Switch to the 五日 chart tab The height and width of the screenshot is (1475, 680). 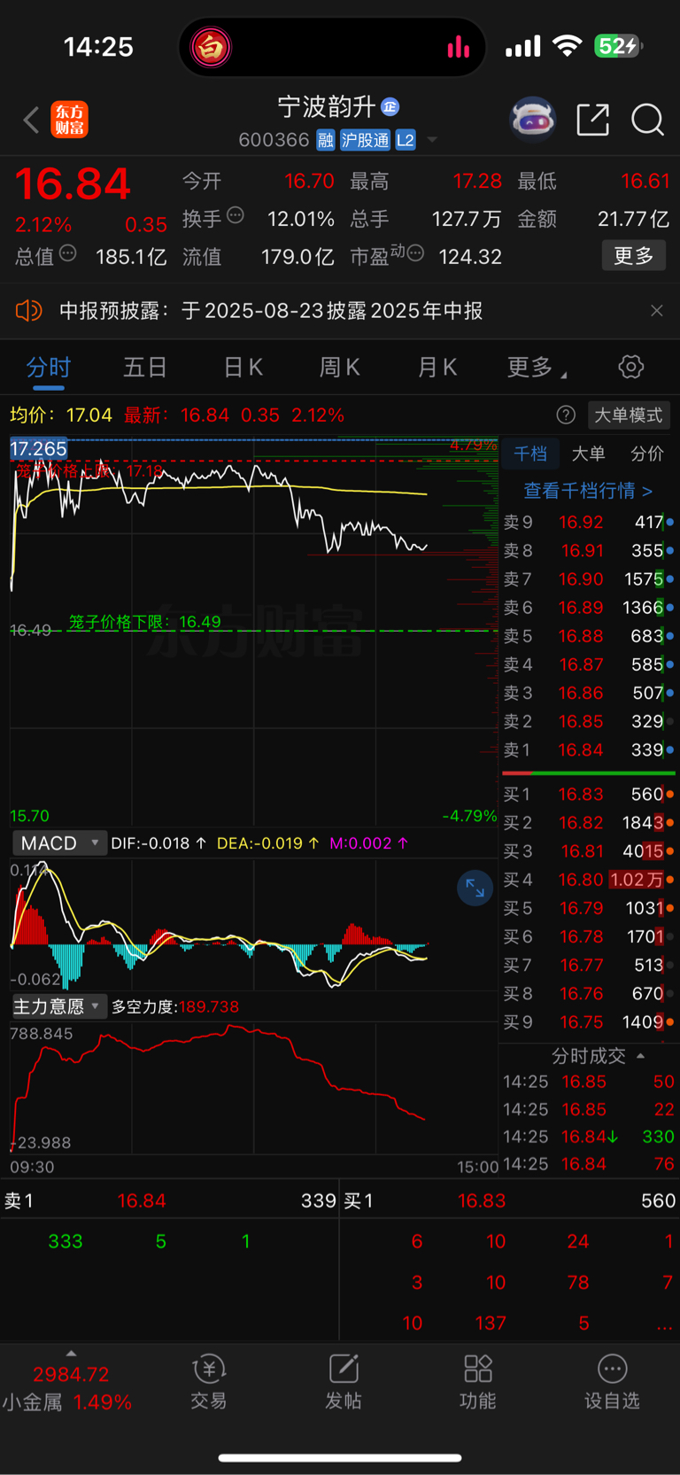145,367
